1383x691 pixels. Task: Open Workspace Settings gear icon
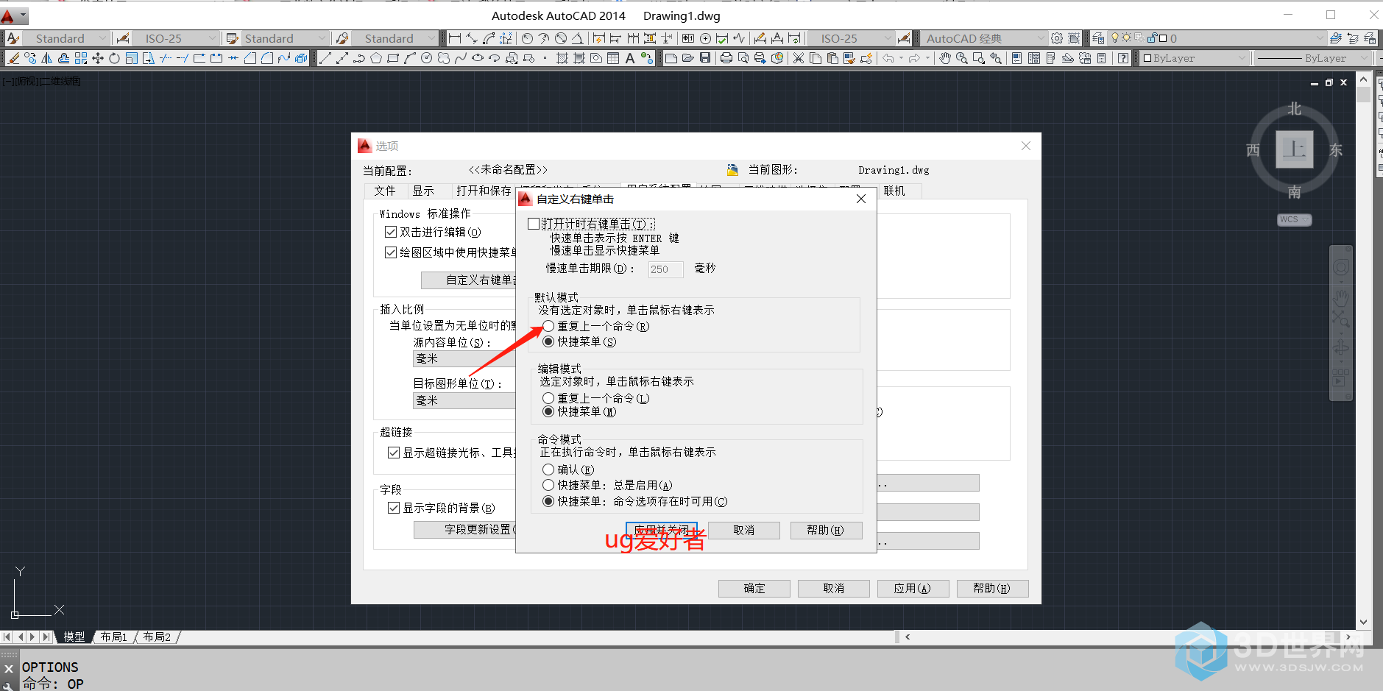(1057, 38)
